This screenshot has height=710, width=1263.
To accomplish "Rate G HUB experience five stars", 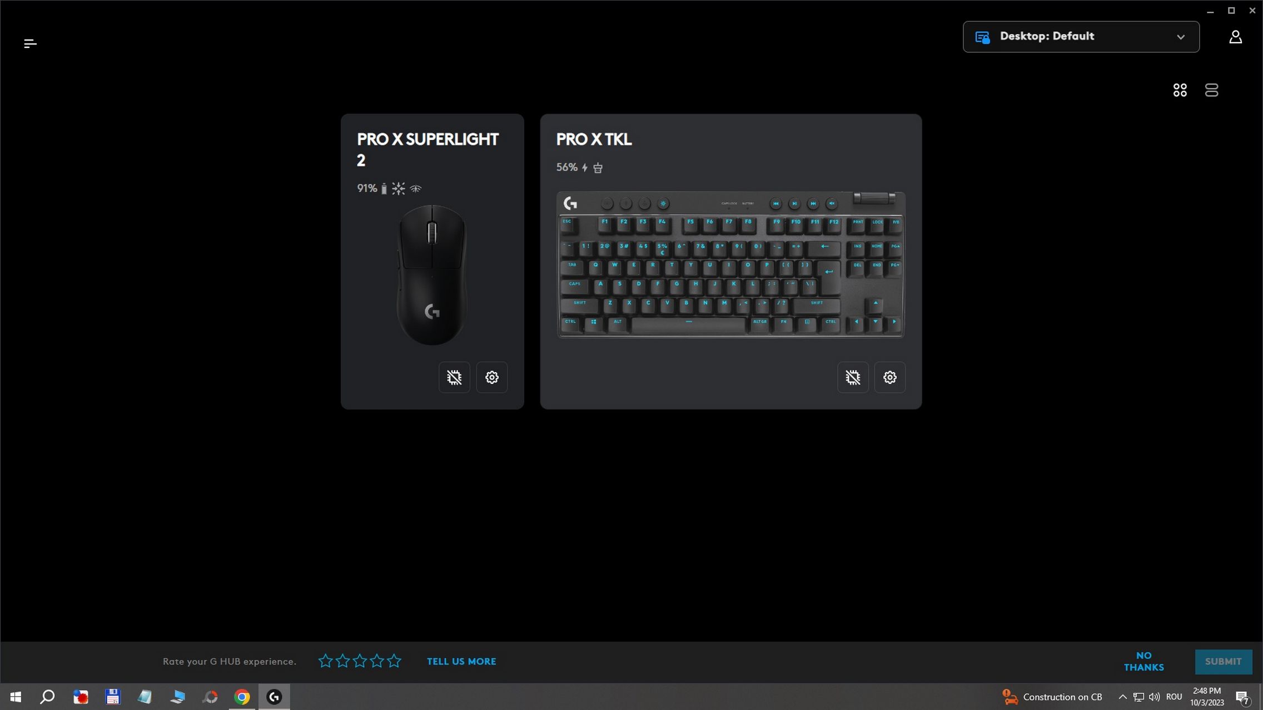I will point(394,661).
